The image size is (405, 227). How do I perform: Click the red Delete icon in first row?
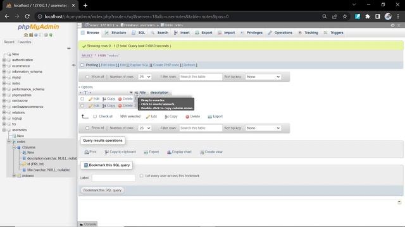tap(120, 99)
